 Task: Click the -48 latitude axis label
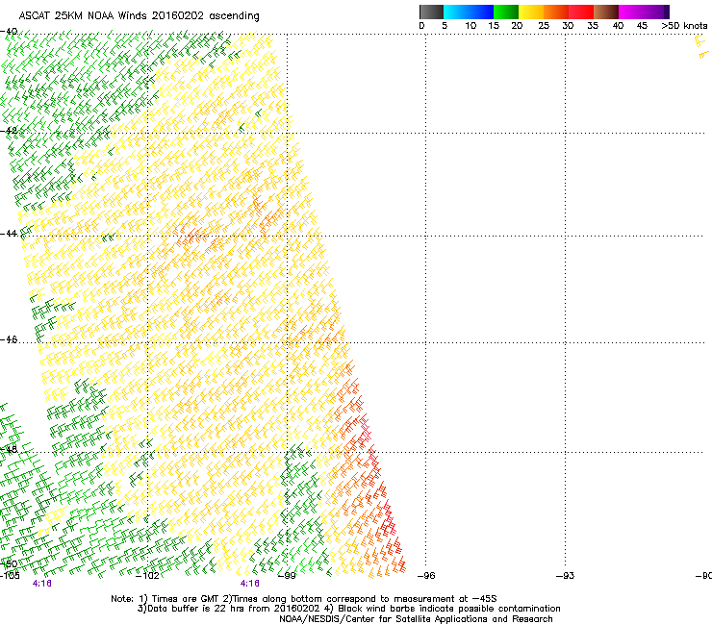[x=9, y=449]
